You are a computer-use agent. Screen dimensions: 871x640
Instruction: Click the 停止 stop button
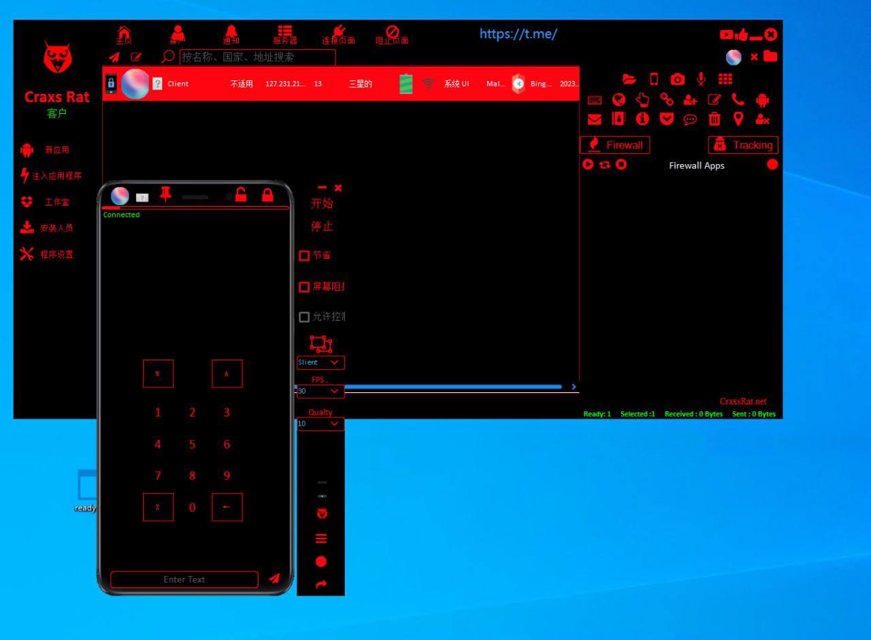322,226
